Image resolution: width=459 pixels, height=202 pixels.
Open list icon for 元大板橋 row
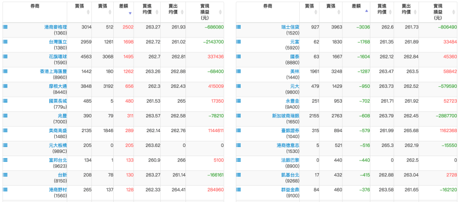tap(5, 145)
